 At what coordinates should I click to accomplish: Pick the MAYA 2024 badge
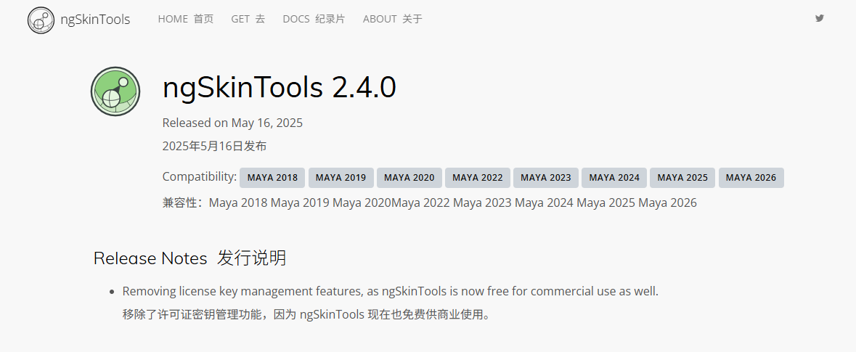614,178
